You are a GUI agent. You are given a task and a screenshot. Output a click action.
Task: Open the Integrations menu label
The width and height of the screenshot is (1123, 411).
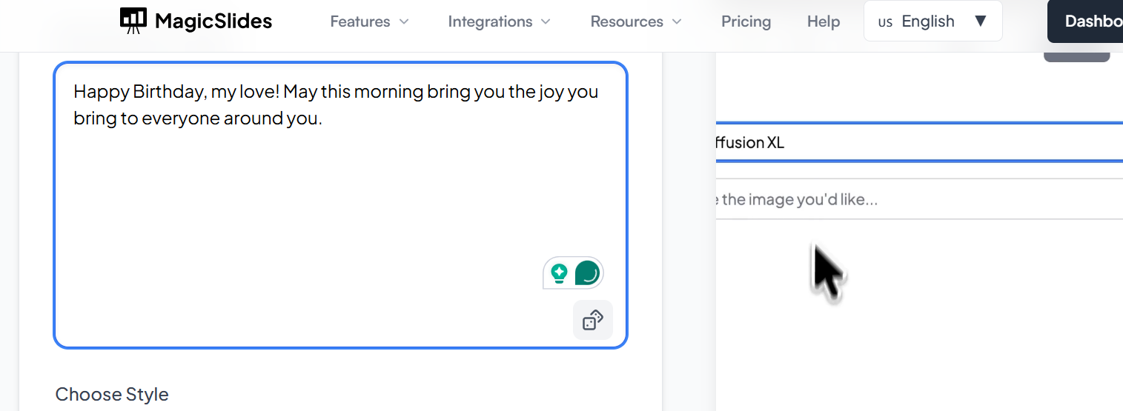click(490, 21)
